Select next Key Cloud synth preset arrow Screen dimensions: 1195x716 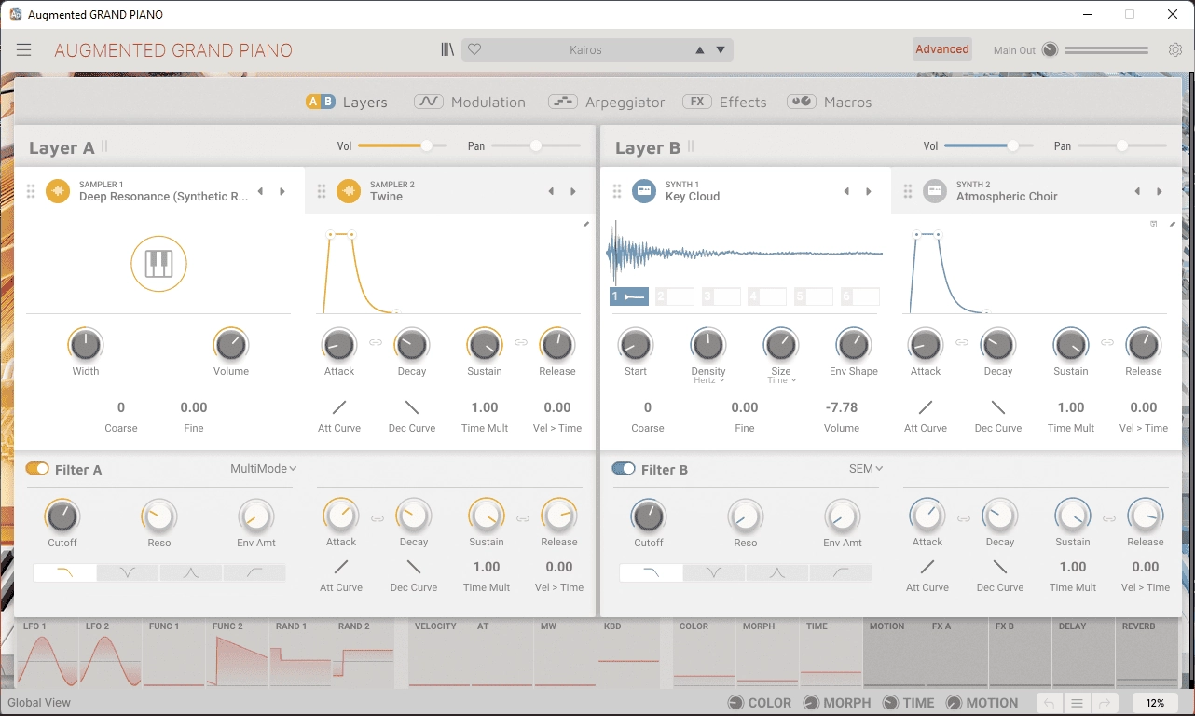869,191
